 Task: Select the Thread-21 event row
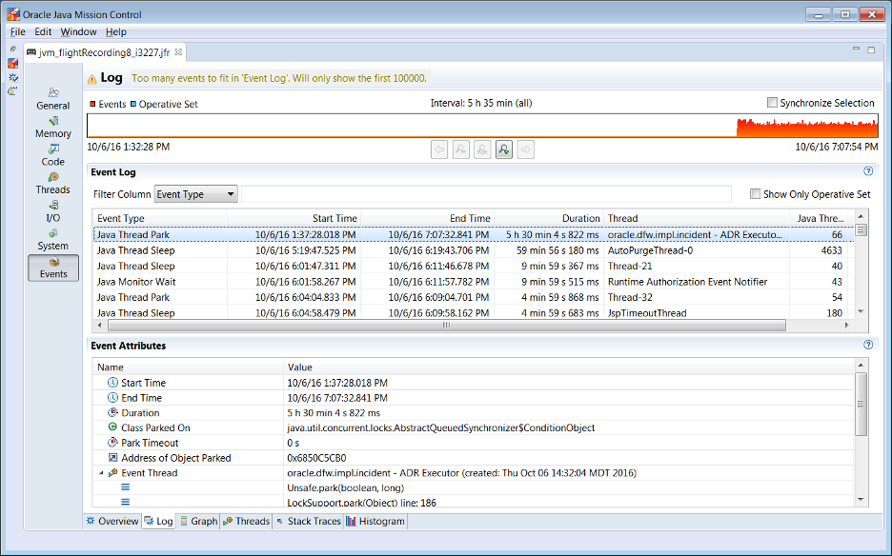tap(474, 266)
